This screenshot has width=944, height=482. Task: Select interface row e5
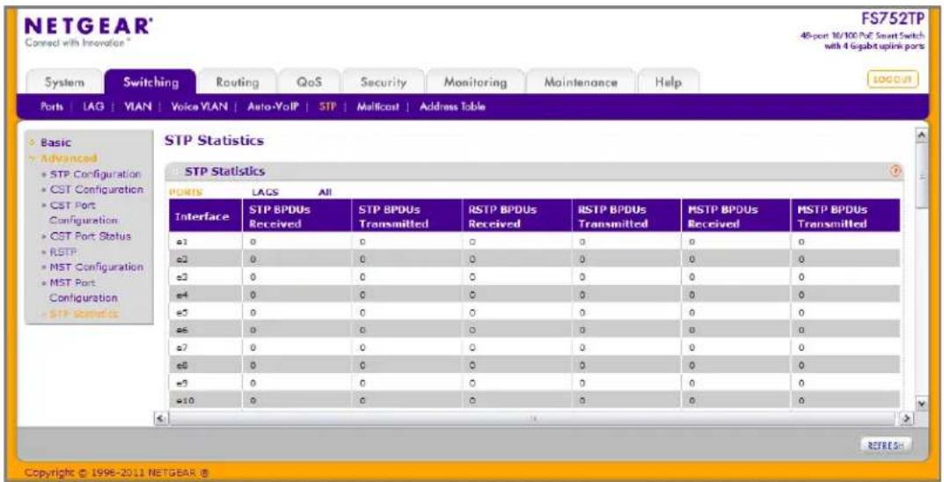tap(533, 312)
